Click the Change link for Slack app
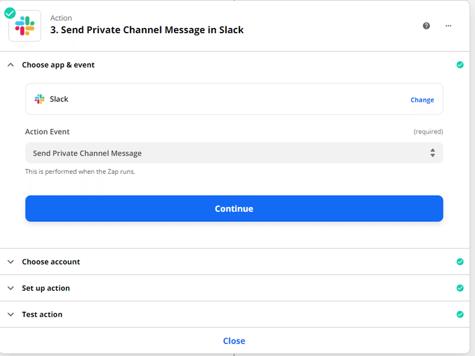This screenshot has width=475, height=356. pos(422,100)
